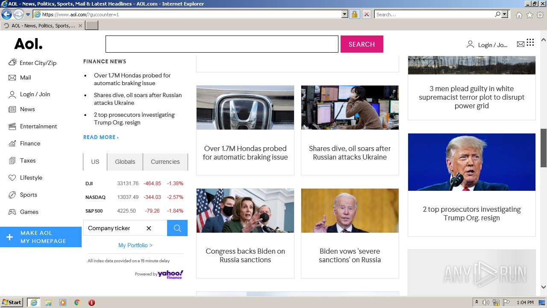
Task: Click the browser address bar URL
Action: (188, 14)
